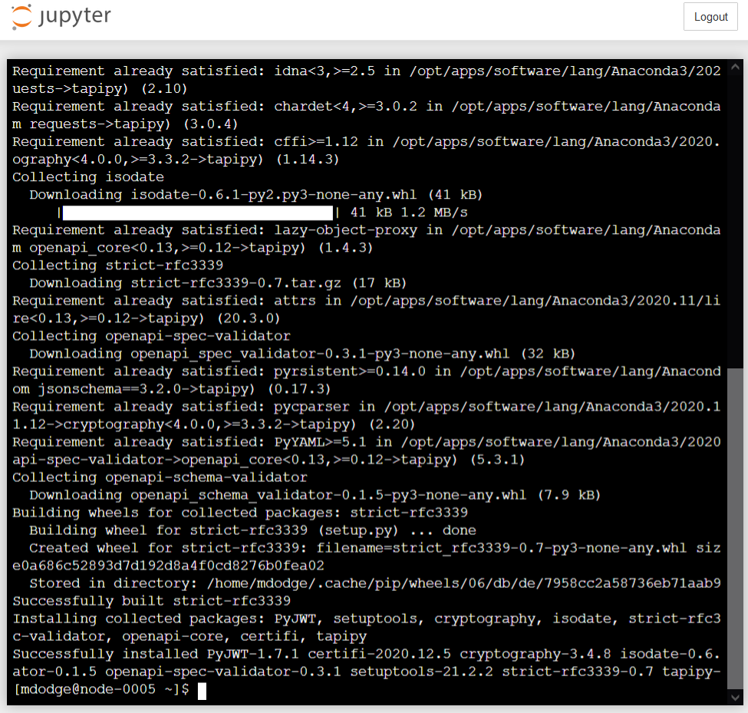The width and height of the screenshot is (748, 713).
Task: Click 'Building wheels for collected packages' line
Action: 240,513
